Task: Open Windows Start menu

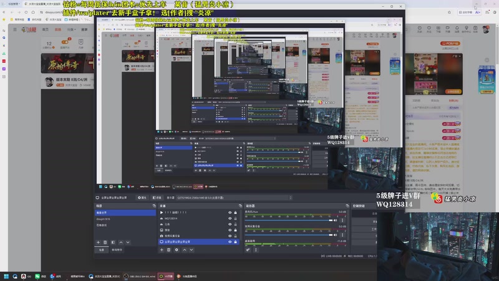Action: (6, 276)
